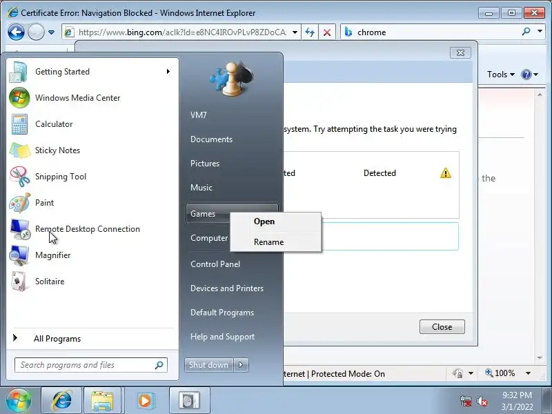Viewport: 552px width, 414px height.
Task: Click the fourth taskbar program icon
Action: pos(189,401)
